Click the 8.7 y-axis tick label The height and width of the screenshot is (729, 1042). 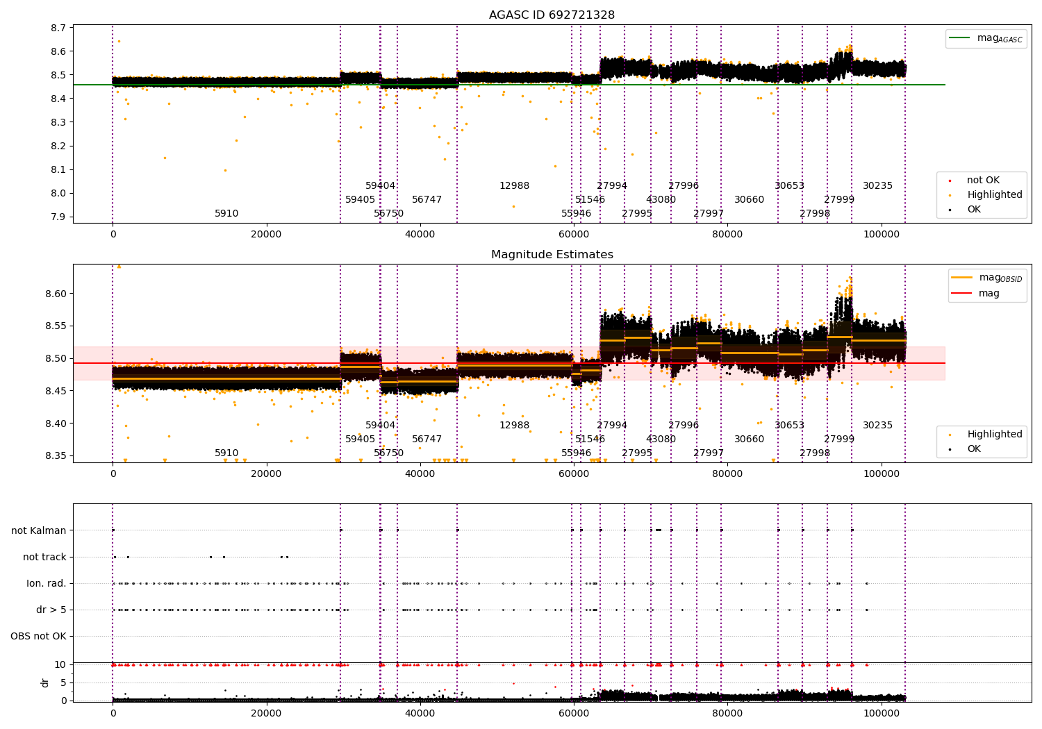59,28
